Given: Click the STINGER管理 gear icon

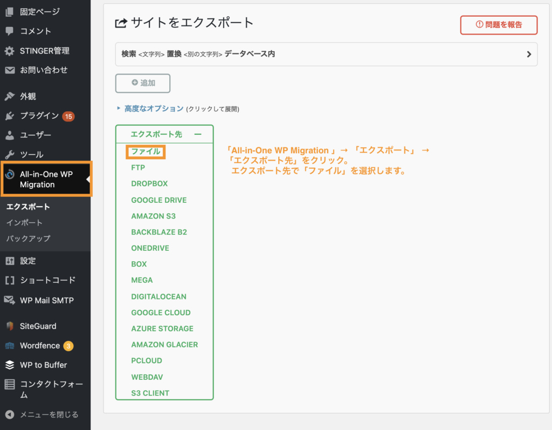Looking at the screenshot, I should [10, 51].
